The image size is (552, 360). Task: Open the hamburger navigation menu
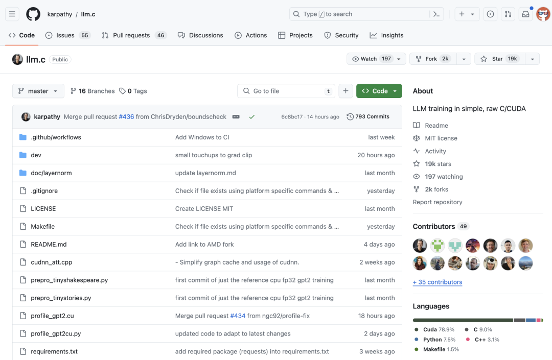12,14
